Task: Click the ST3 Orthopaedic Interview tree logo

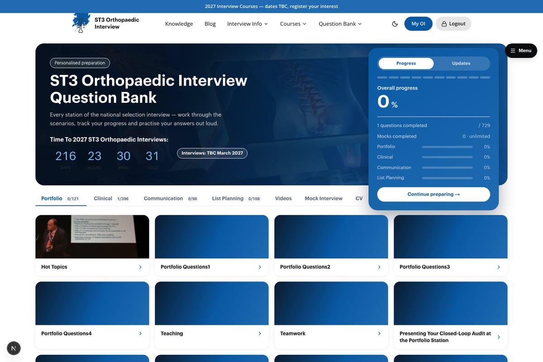Action: coord(81,23)
